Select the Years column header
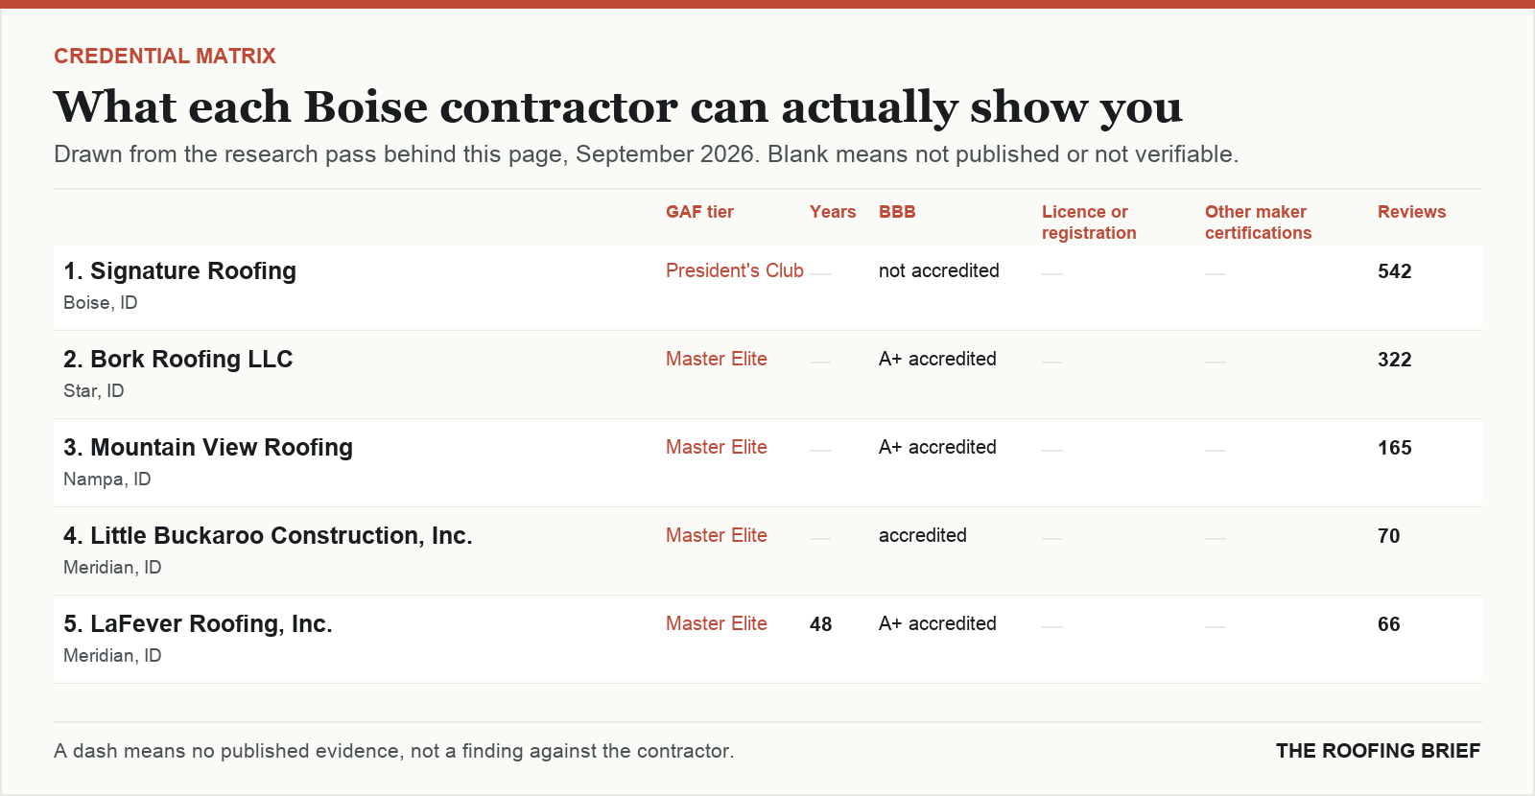Screen dimensions: 1535x796 click(833, 212)
